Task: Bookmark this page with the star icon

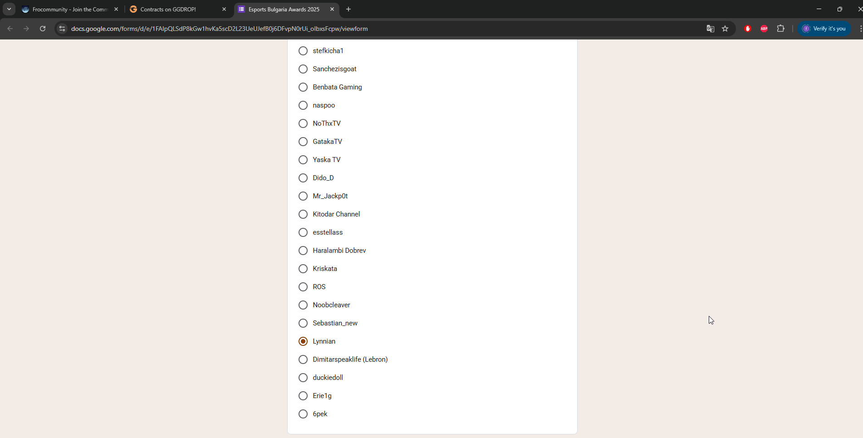Action: click(x=725, y=29)
